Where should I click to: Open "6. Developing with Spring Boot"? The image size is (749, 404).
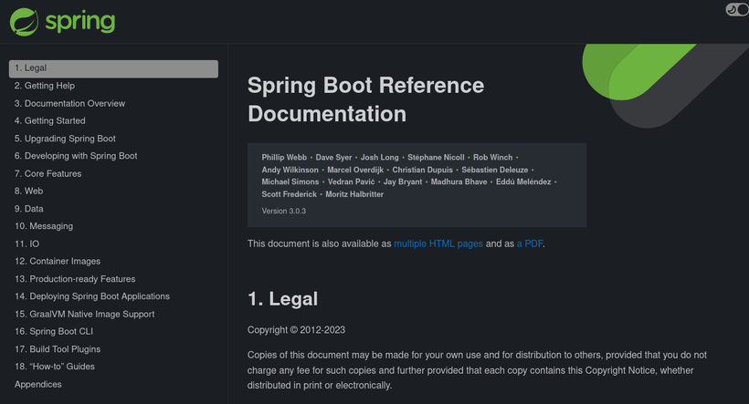point(76,156)
